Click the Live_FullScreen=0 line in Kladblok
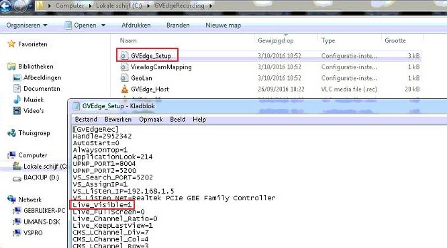 (109, 212)
